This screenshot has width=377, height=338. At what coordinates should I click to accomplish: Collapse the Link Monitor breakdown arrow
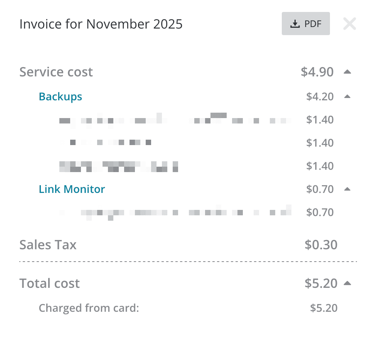[x=347, y=189]
